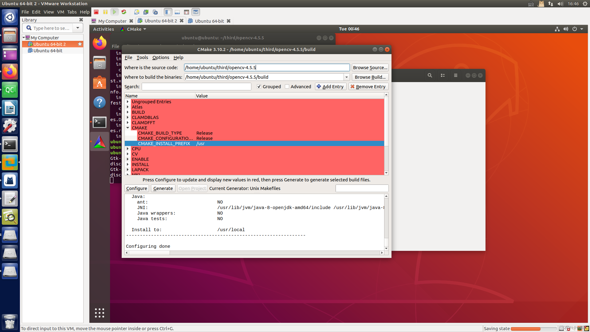This screenshot has width=590, height=332.
Task: Click Activities in the guest top bar
Action: pos(104,29)
